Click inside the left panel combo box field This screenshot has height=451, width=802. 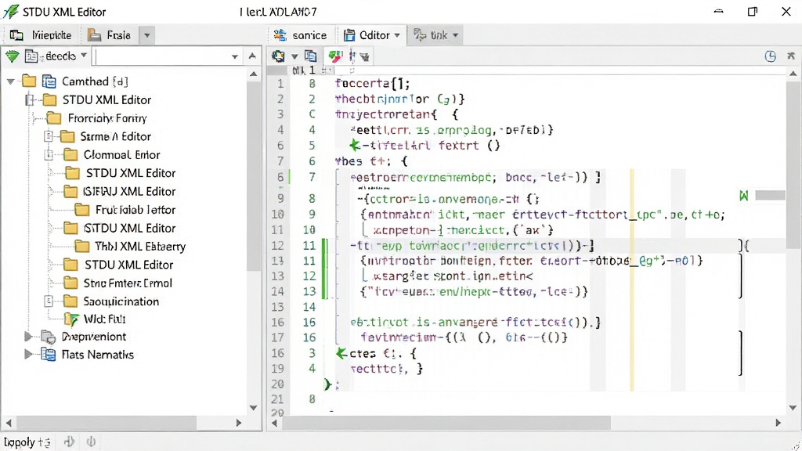tap(161, 56)
